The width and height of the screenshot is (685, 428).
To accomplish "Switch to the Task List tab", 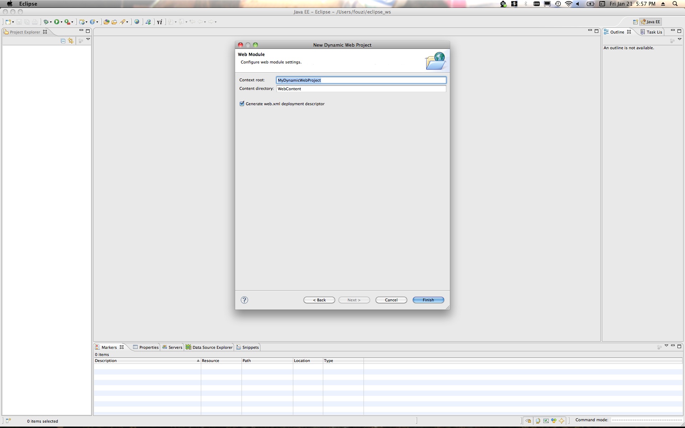I will (x=651, y=32).
